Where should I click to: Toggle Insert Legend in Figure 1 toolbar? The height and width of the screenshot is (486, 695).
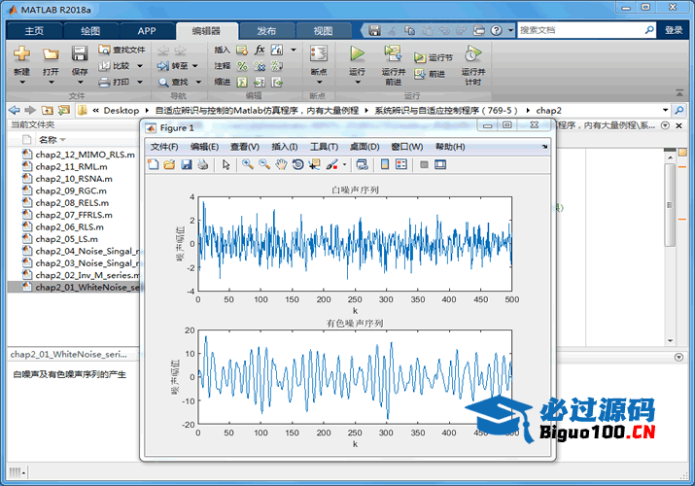coord(401,165)
